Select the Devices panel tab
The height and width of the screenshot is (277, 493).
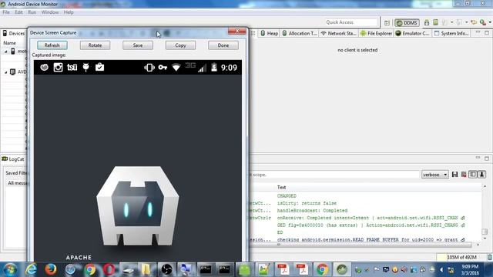(14, 33)
